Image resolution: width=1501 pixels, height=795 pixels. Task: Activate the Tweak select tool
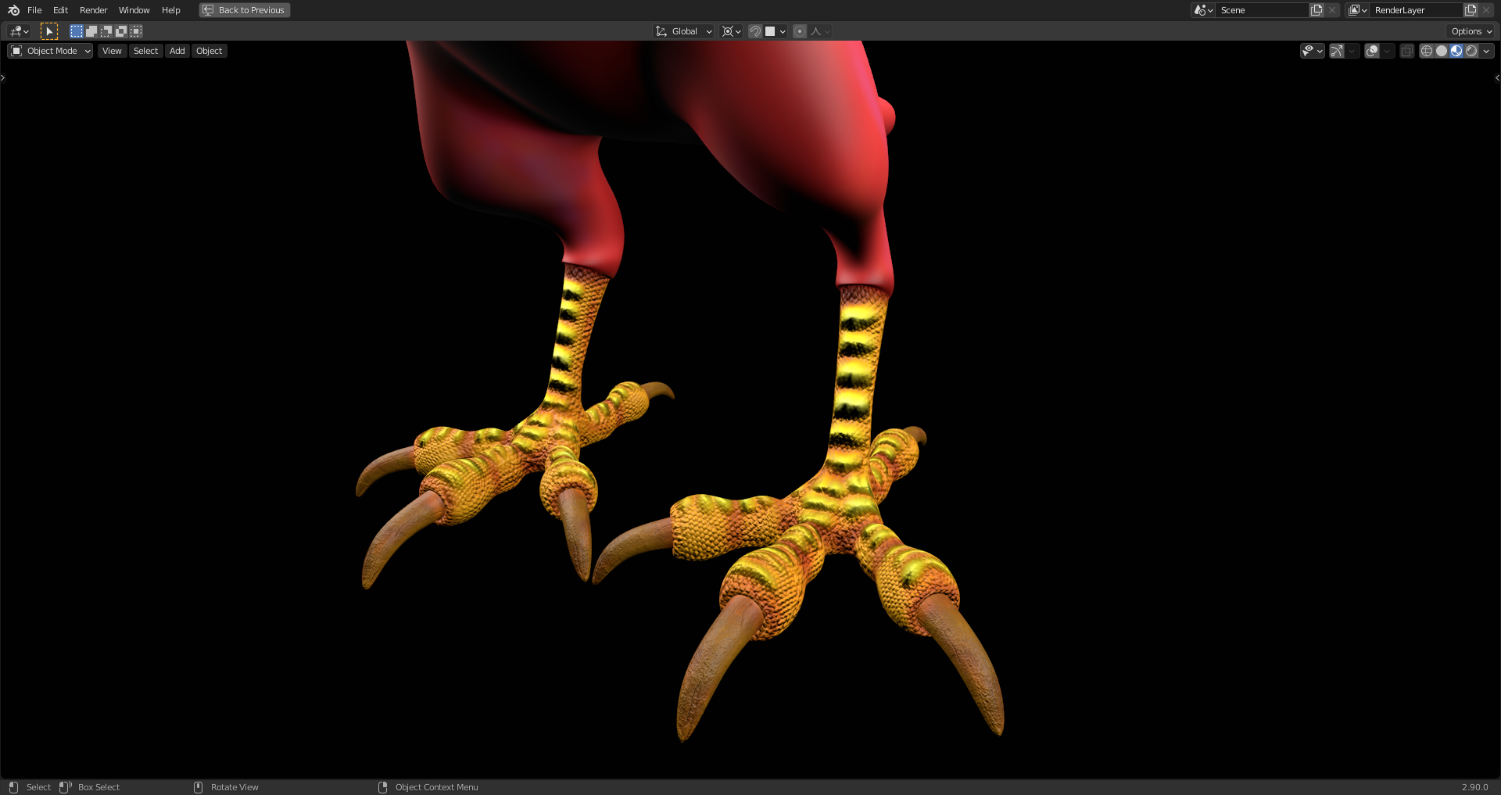pyautogui.click(x=49, y=30)
